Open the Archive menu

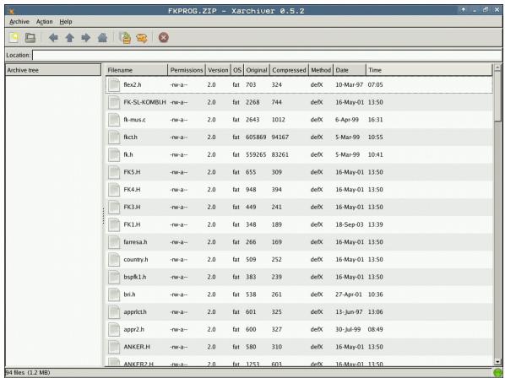coord(19,22)
